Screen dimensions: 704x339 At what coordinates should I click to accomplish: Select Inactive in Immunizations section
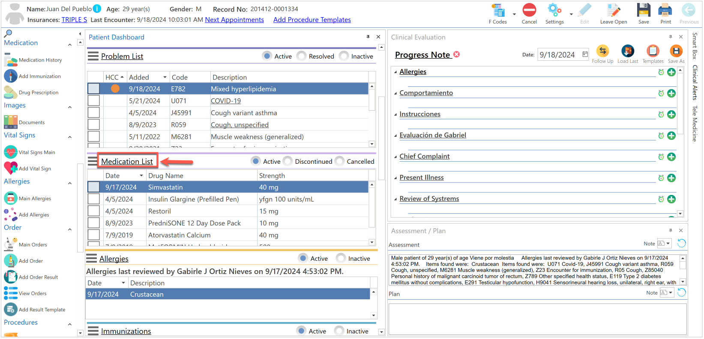tap(339, 331)
